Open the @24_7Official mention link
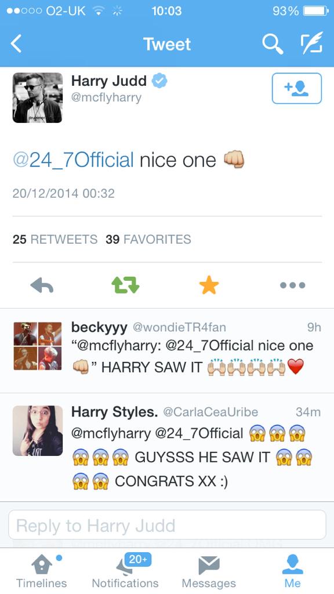 point(73,160)
